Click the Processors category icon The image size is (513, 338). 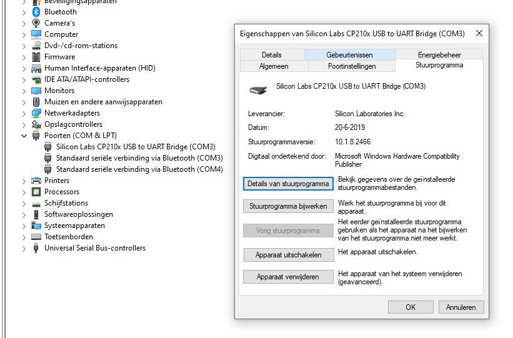tap(36, 192)
